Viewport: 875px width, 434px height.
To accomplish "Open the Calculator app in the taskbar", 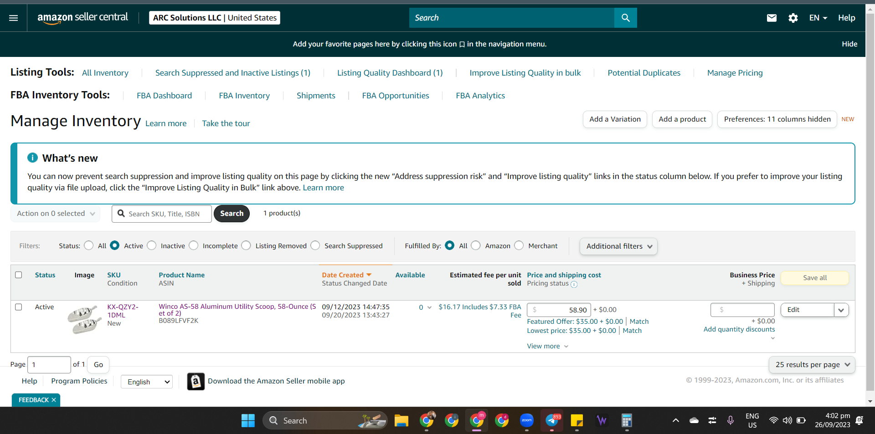I will click(x=627, y=420).
